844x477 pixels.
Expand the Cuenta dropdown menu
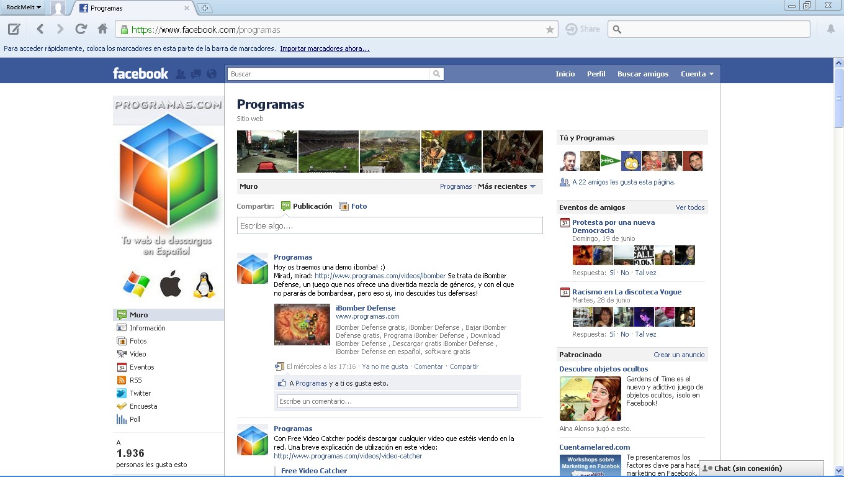point(697,74)
